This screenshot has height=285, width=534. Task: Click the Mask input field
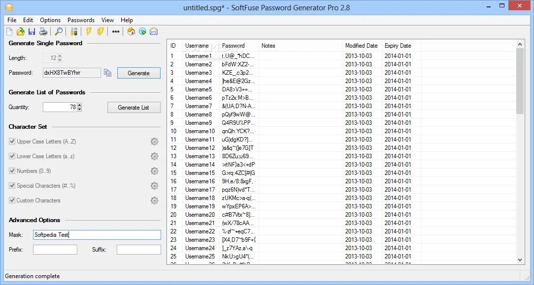pos(97,235)
